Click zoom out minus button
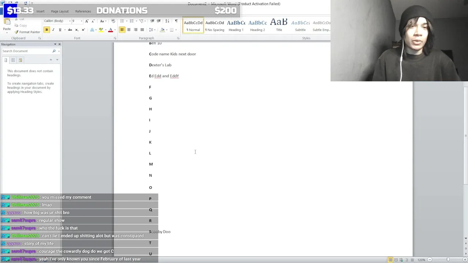Viewport: 468px width, 263px height. tap(430, 260)
